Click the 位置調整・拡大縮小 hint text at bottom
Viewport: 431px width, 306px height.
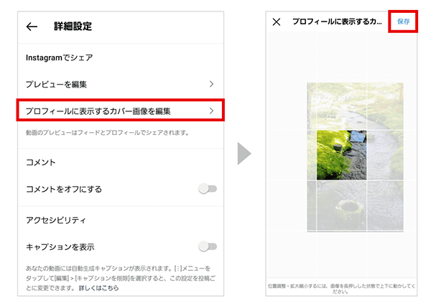click(x=341, y=289)
